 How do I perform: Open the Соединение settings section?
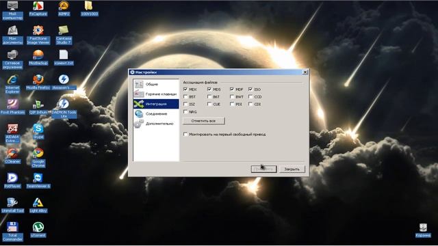(x=156, y=114)
